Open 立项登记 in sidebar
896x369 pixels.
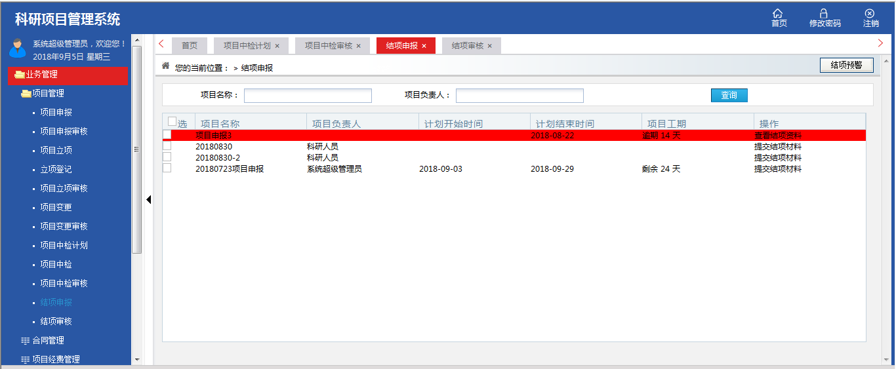pyautogui.click(x=56, y=170)
